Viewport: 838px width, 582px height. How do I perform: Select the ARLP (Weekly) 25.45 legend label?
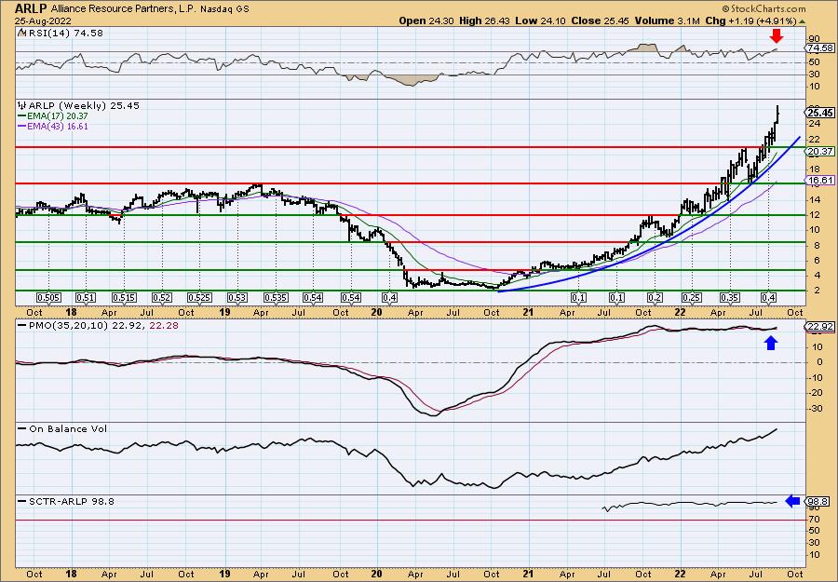(x=82, y=106)
